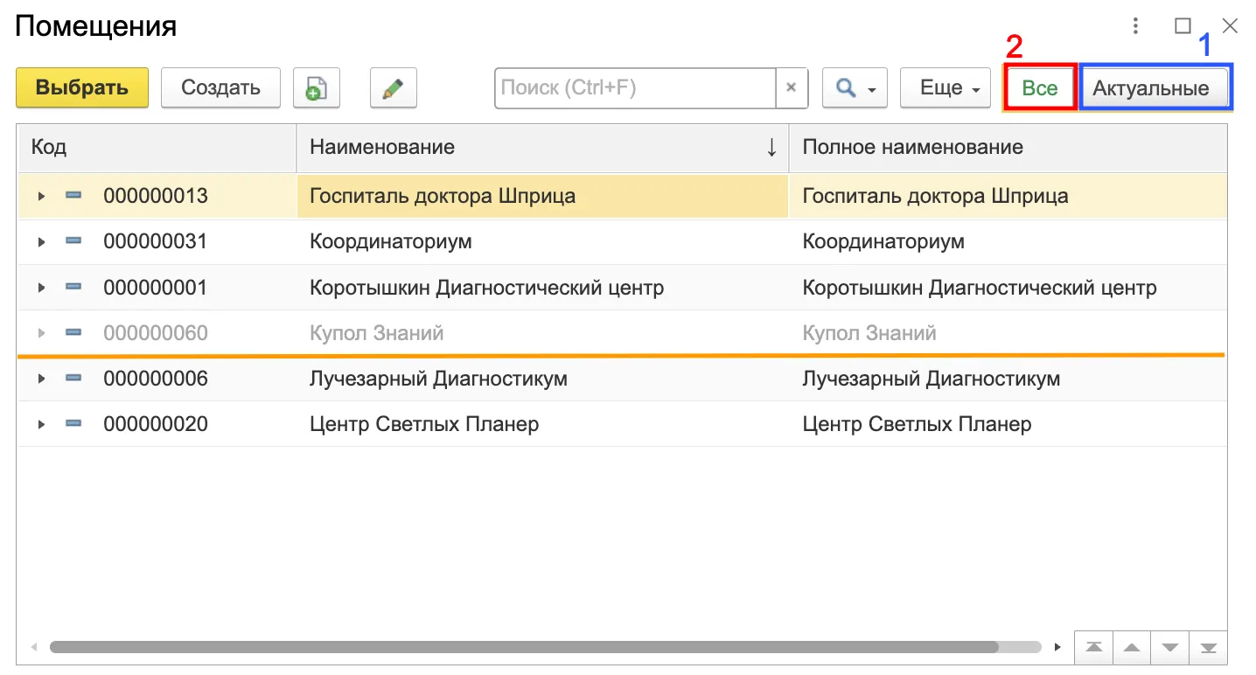Screen dimensions: 1256x675
Task: Click the item icon next to code 000000020
Action: [73, 424]
